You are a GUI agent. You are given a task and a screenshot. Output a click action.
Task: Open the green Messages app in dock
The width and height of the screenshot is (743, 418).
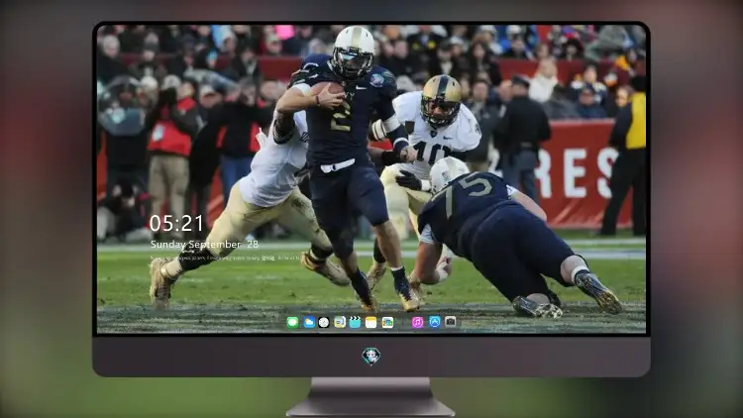(x=293, y=323)
